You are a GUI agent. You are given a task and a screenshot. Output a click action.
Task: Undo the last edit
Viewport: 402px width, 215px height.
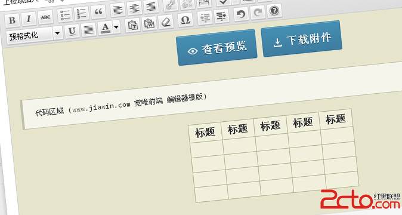240,14
